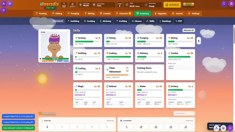
Task: Open the Quests icon
Action: [x=72, y=5]
